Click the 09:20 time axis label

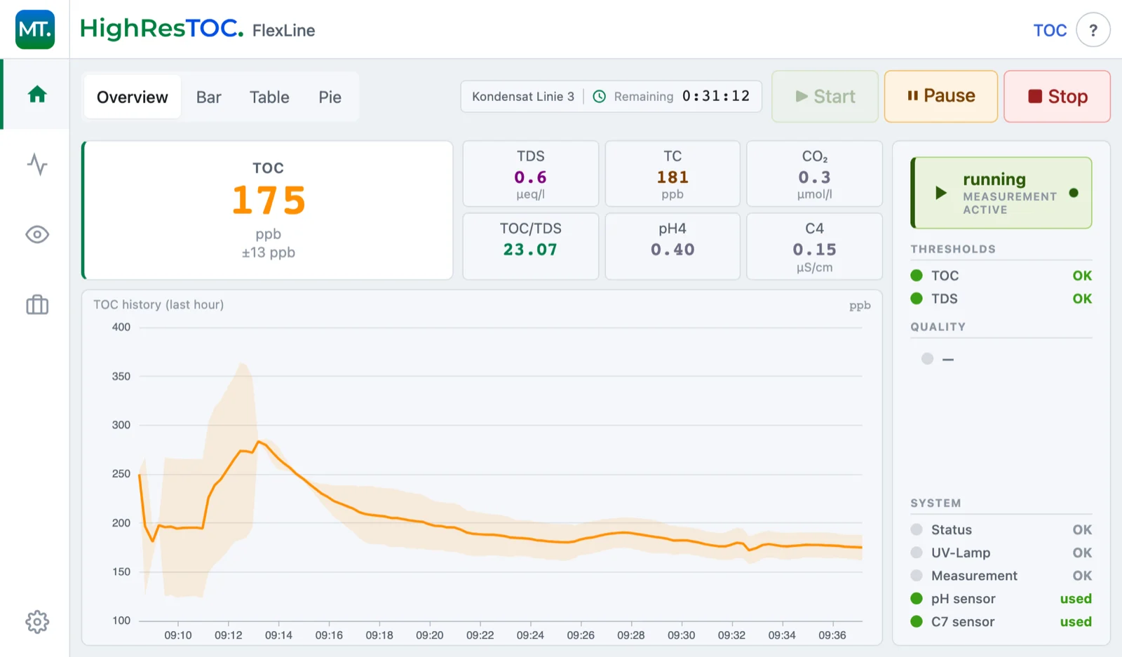click(430, 635)
